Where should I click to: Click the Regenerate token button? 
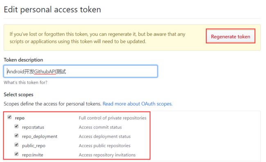point(230,36)
